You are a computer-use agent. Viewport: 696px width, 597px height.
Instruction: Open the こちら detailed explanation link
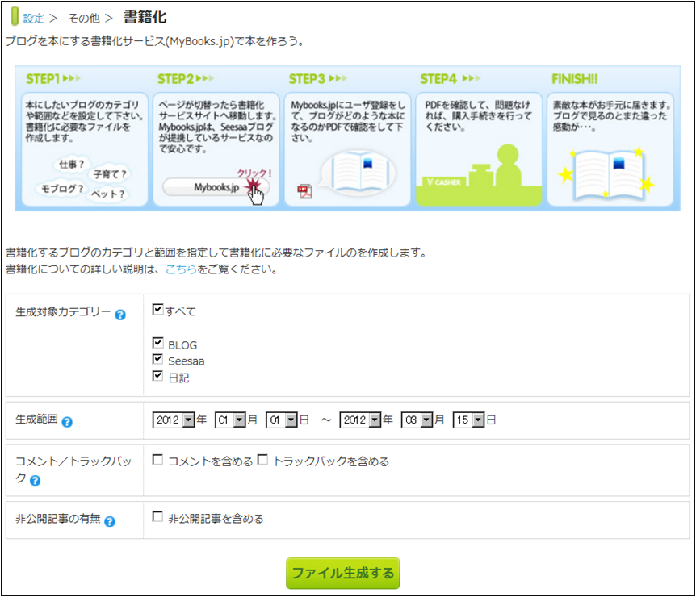click(x=181, y=270)
